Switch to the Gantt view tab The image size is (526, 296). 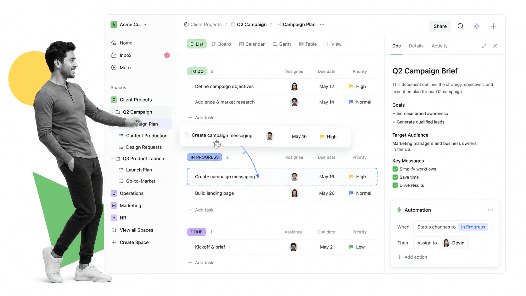tap(282, 44)
